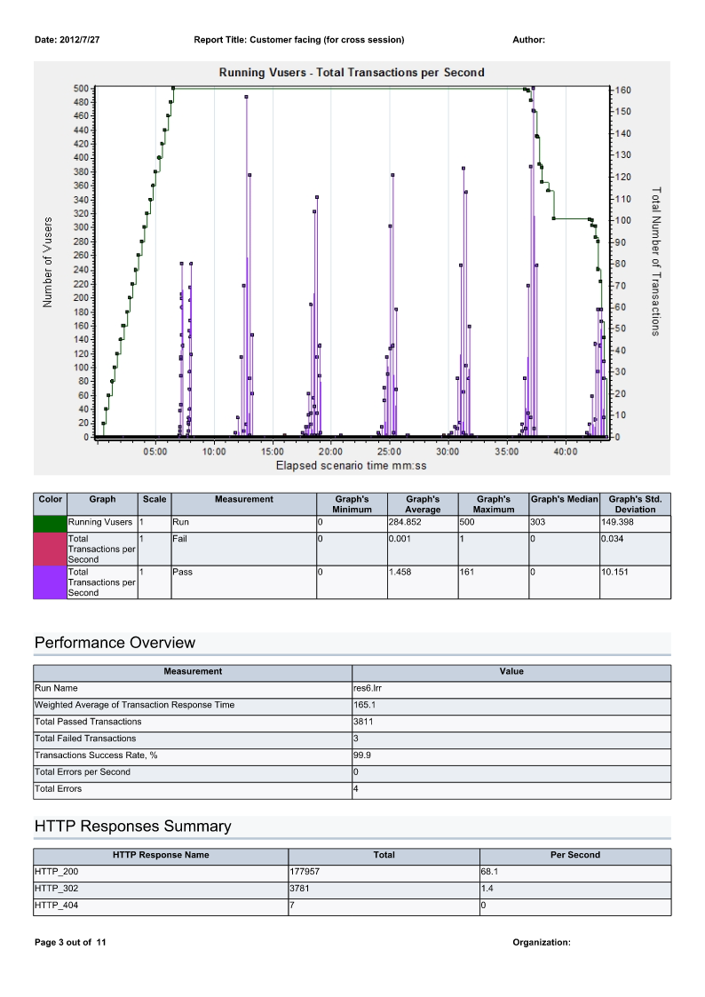Click the Pass maximum value 161
705x997 pixels.
point(467,572)
